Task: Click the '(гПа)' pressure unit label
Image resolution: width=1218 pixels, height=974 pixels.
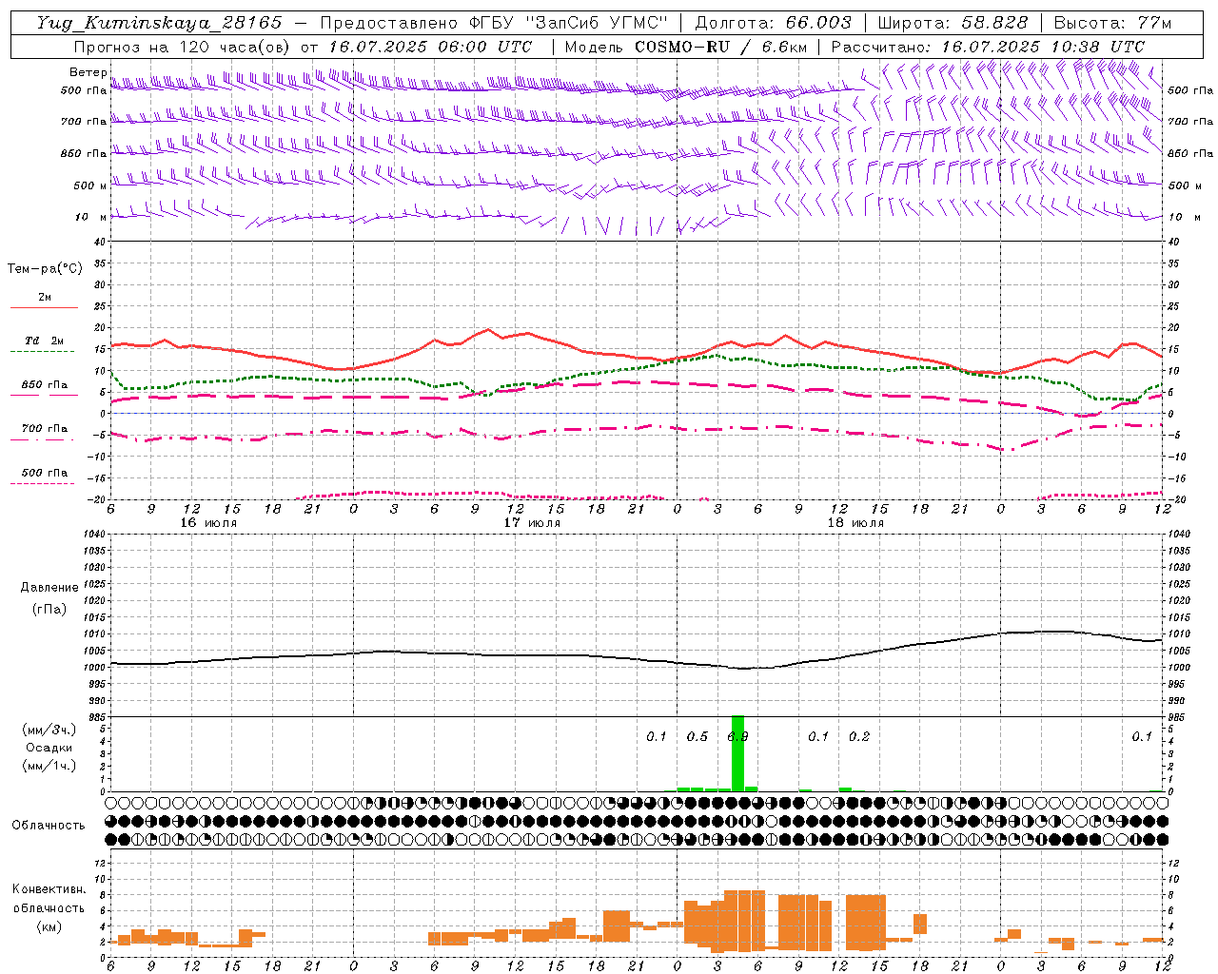Action: pos(49,610)
